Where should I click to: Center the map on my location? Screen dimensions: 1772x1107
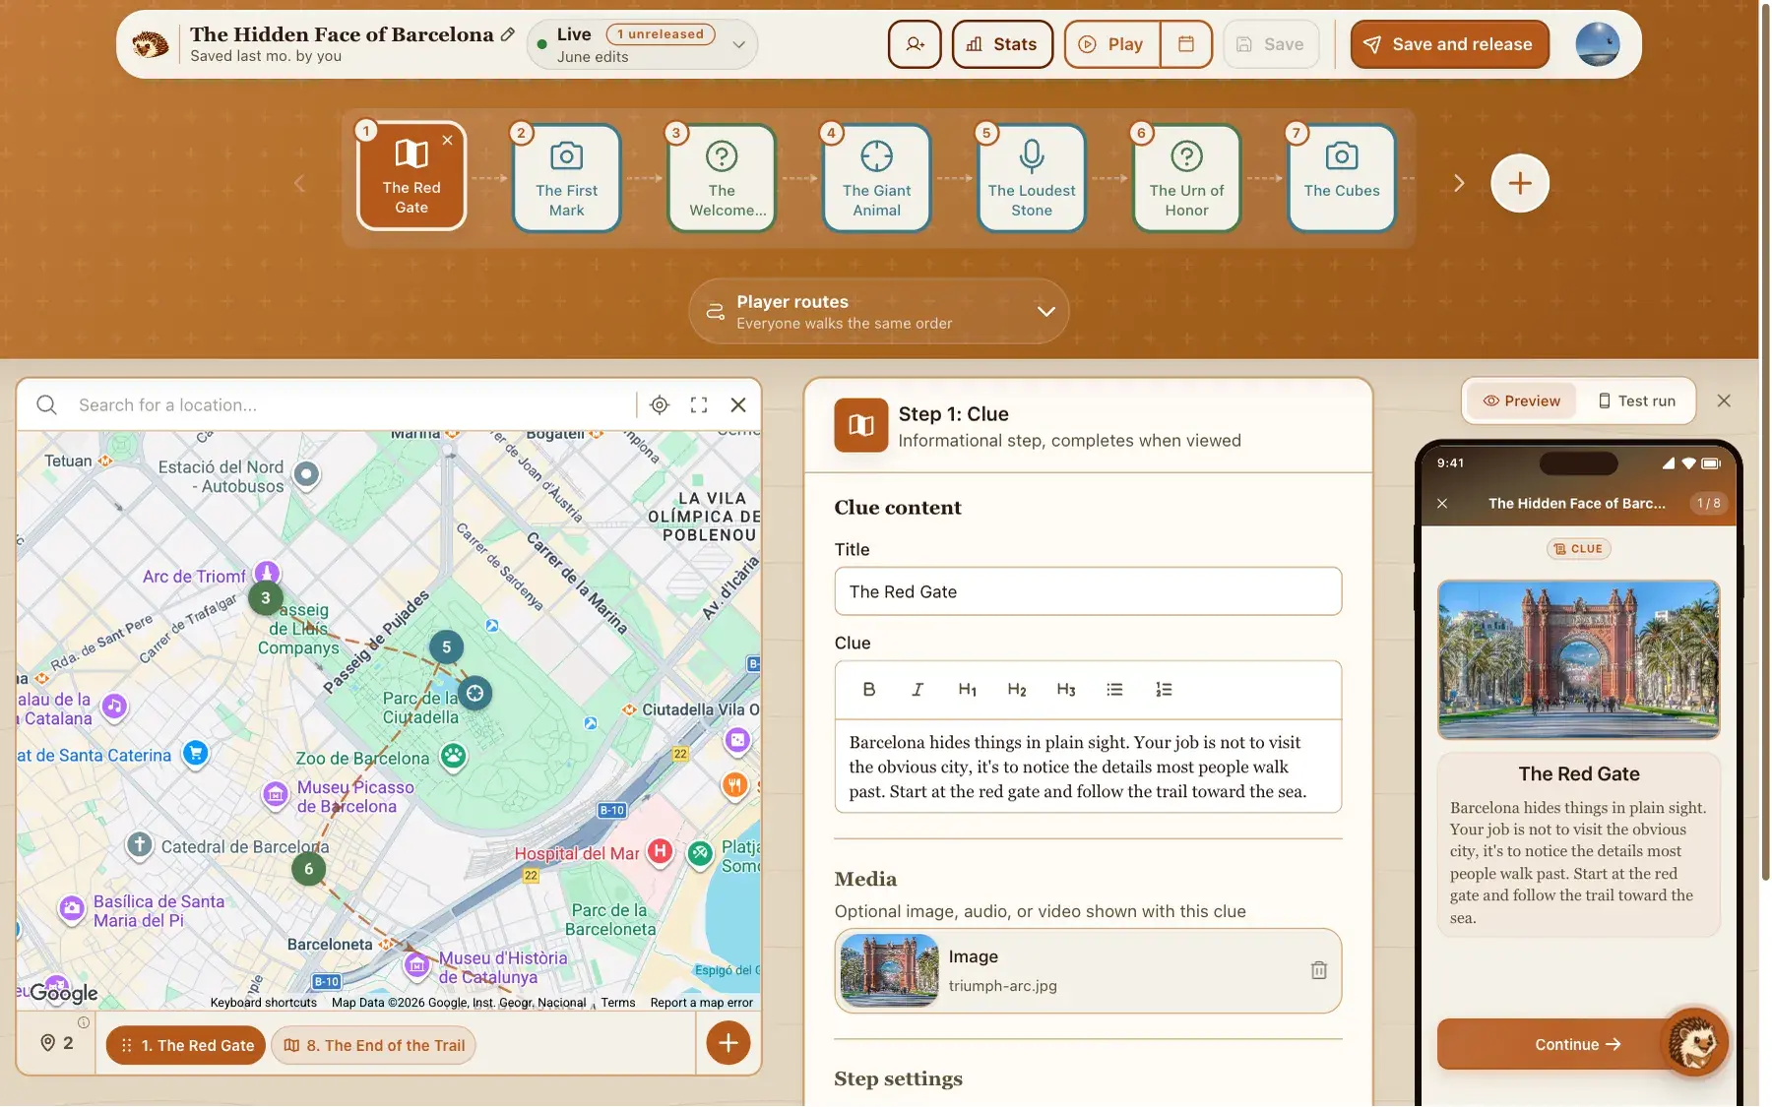(x=660, y=404)
